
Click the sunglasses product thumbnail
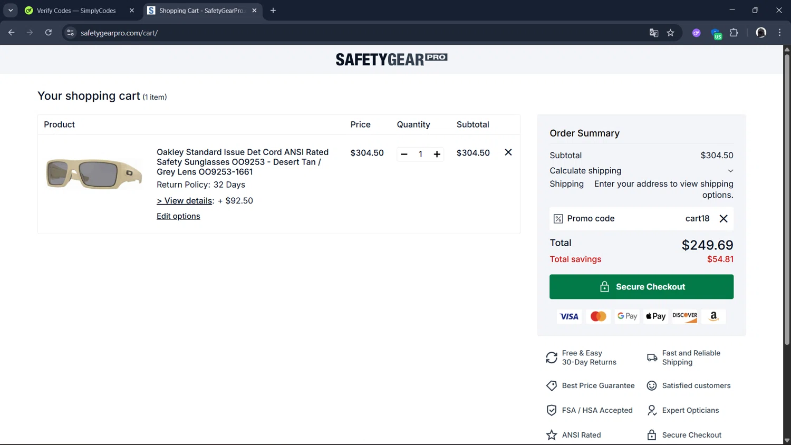(94, 173)
